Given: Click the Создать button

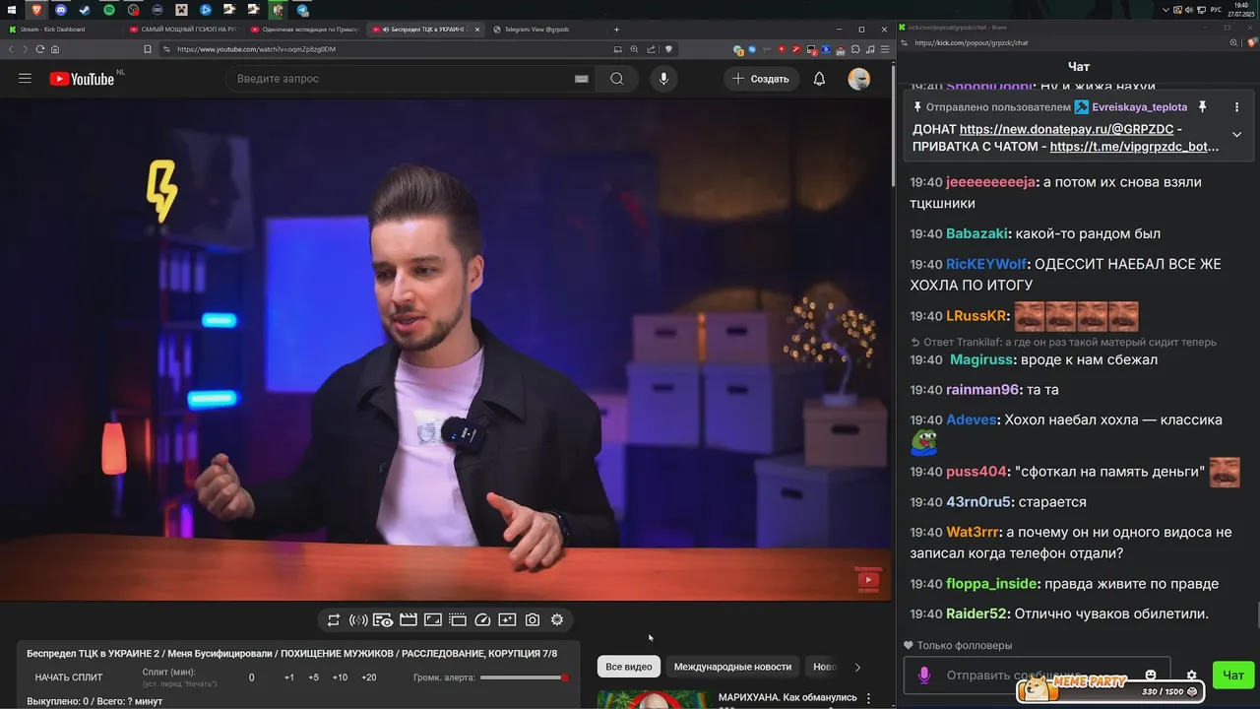Looking at the screenshot, I should pyautogui.click(x=761, y=79).
